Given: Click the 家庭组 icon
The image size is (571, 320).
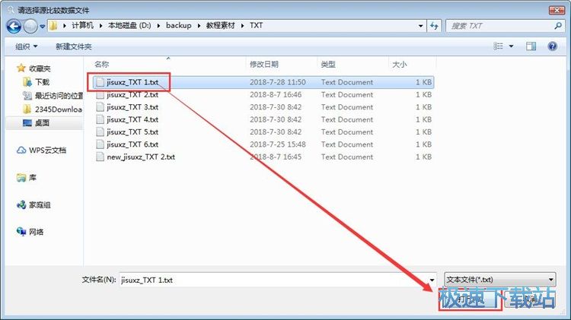Looking at the screenshot, I should (21, 204).
